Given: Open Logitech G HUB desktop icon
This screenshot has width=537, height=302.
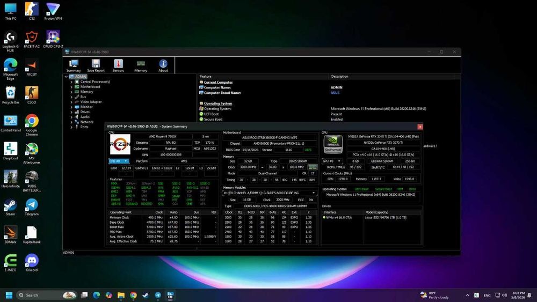Looking at the screenshot, I should click(x=10, y=41).
